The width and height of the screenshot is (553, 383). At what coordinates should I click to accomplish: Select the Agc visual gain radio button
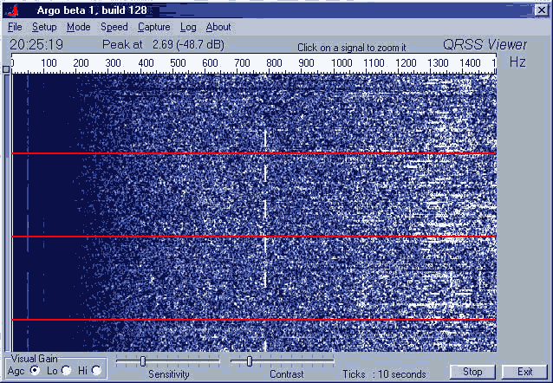coord(35,370)
